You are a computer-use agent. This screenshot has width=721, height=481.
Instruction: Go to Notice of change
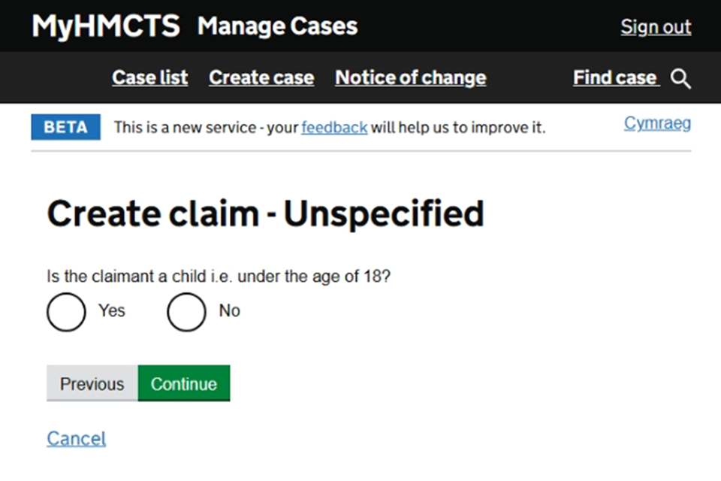411,77
